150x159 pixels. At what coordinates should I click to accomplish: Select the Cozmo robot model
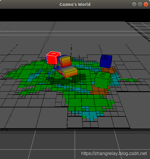pos(66,67)
